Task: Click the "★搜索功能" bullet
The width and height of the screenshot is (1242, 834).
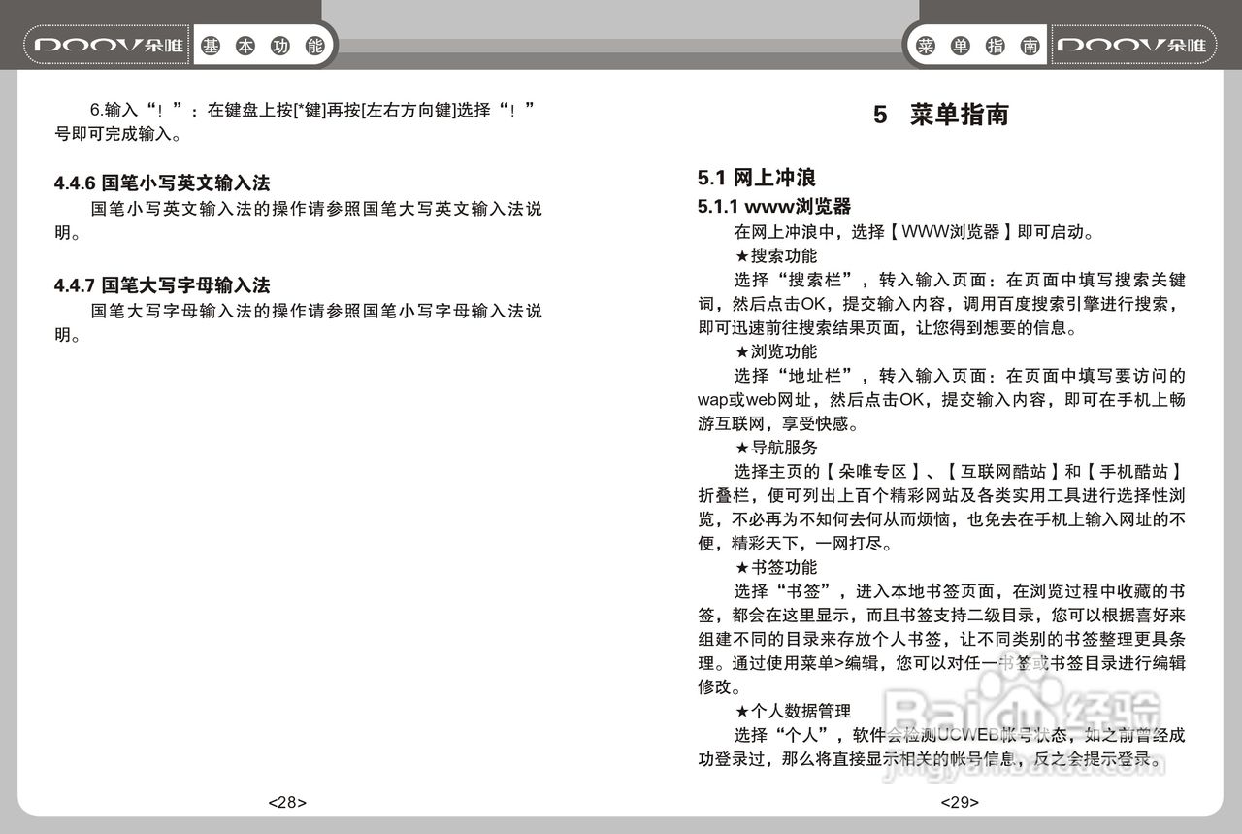Action: pos(776,256)
